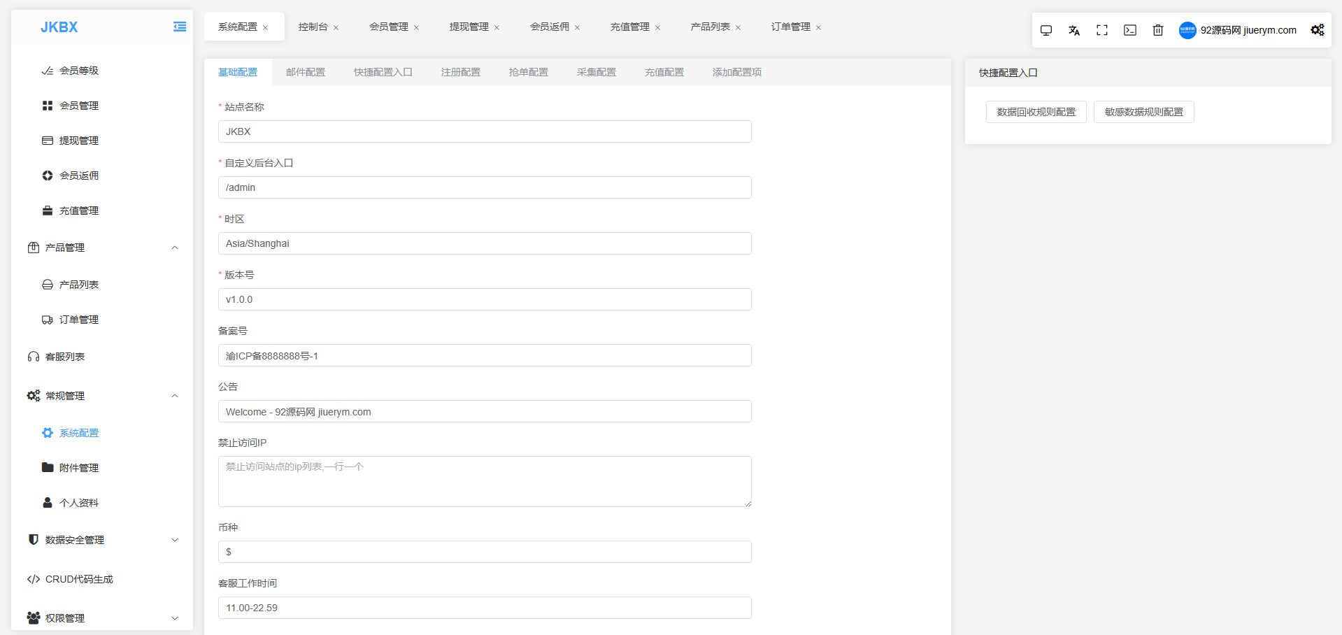
Task: Switch to the 快捷配置入口 tab
Action: (x=383, y=72)
